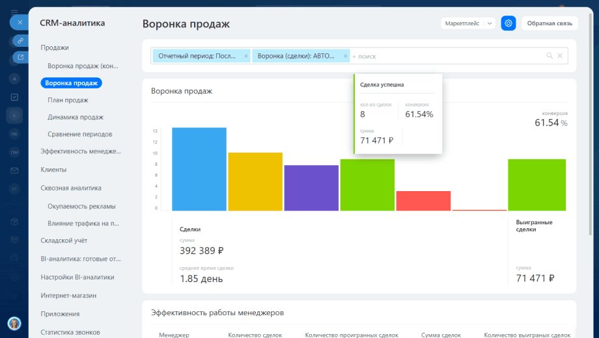The width and height of the screenshot is (599, 338).
Task: Open the blue gear settings button
Action: click(x=508, y=23)
